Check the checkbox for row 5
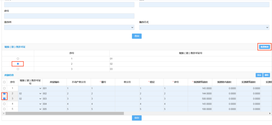 tap(4, 109)
